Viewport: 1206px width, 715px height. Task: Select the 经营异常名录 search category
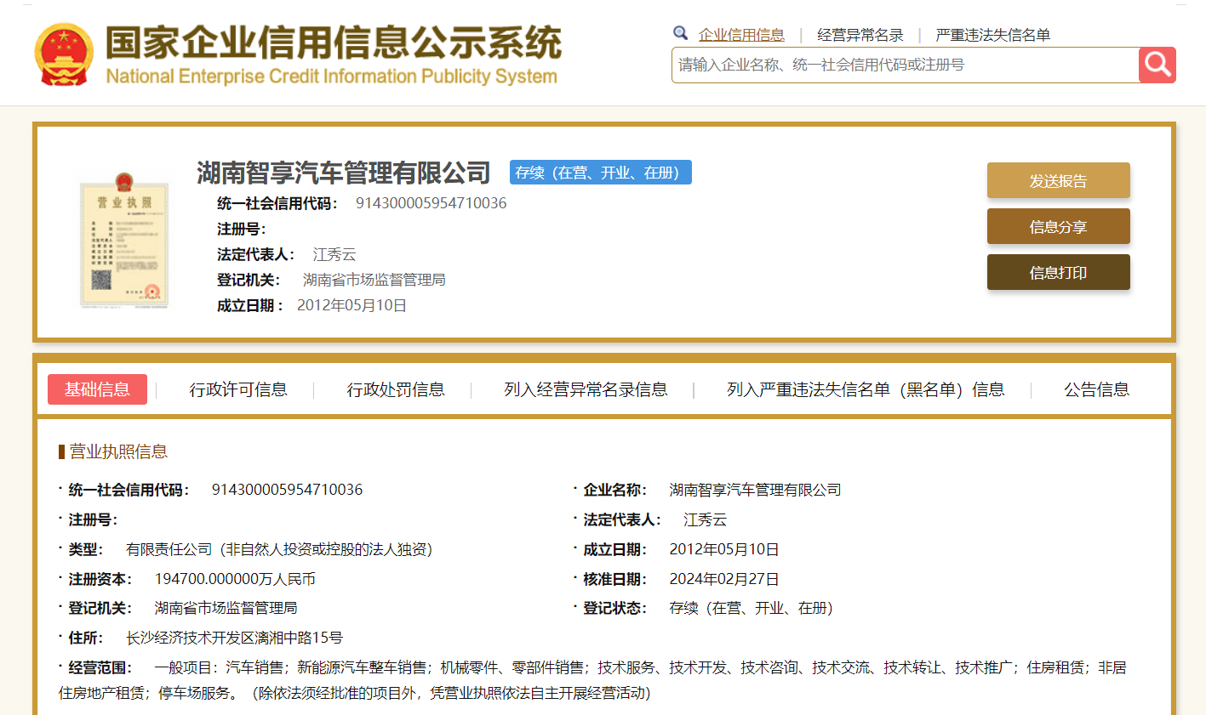(860, 35)
